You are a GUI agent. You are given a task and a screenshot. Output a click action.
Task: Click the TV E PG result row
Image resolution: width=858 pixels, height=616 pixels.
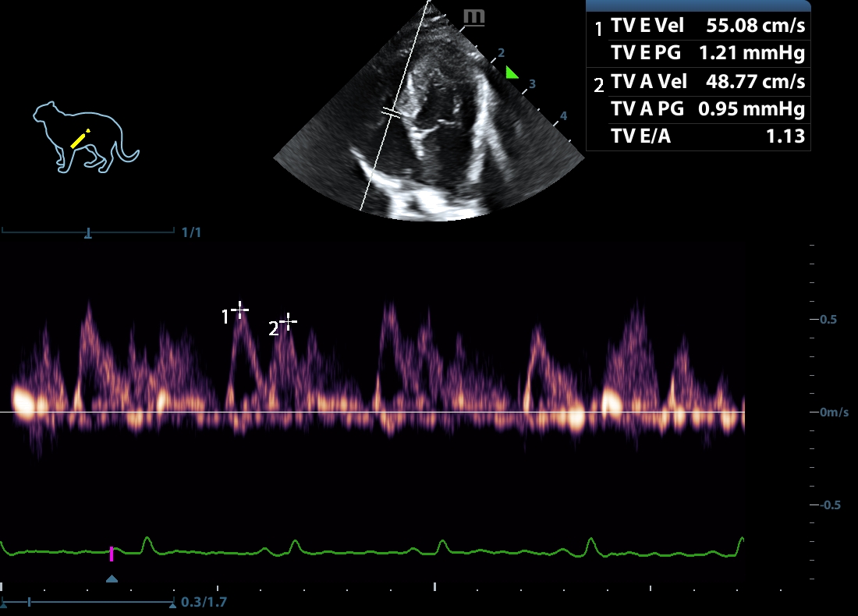click(698, 54)
